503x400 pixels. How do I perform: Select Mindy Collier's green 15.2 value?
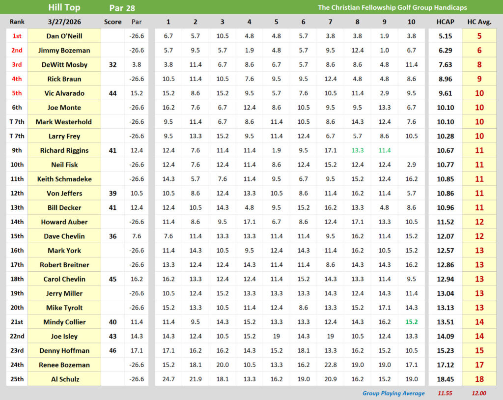tap(411, 322)
